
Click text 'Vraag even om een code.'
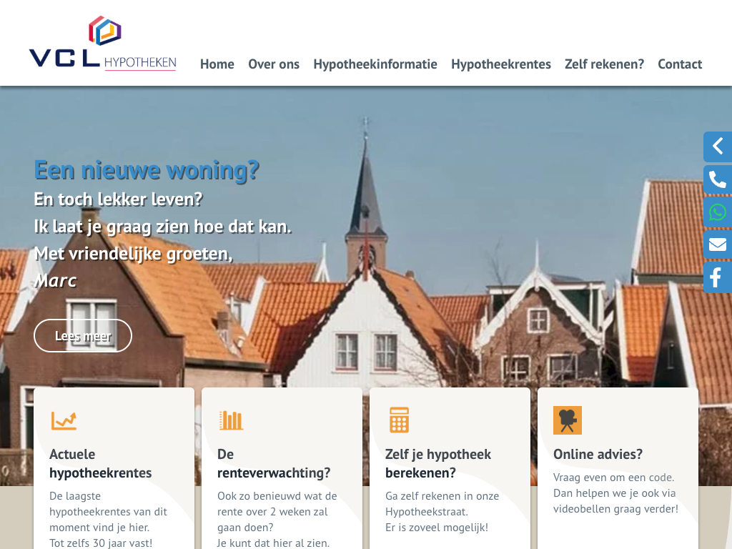pos(613,478)
